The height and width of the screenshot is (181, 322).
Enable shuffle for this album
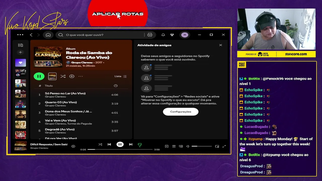(x=63, y=76)
